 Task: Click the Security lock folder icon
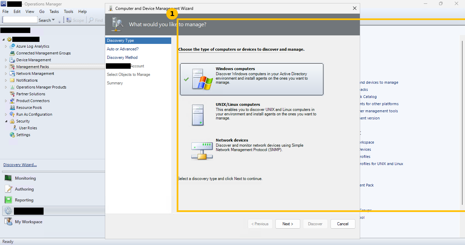(12, 121)
